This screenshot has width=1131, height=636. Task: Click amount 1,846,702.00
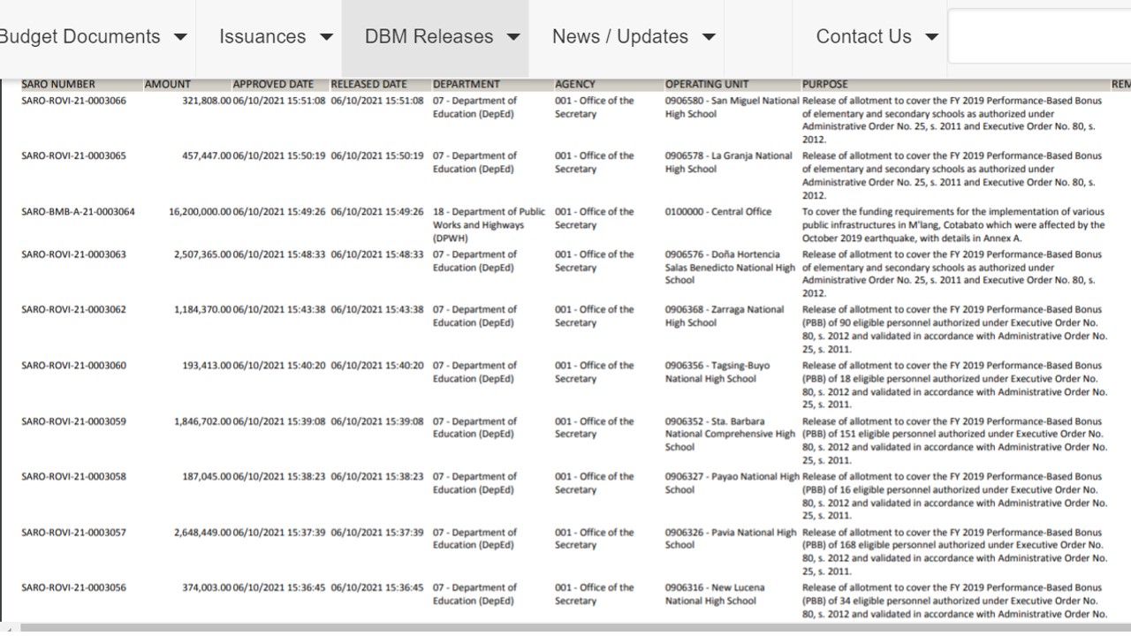(202, 421)
